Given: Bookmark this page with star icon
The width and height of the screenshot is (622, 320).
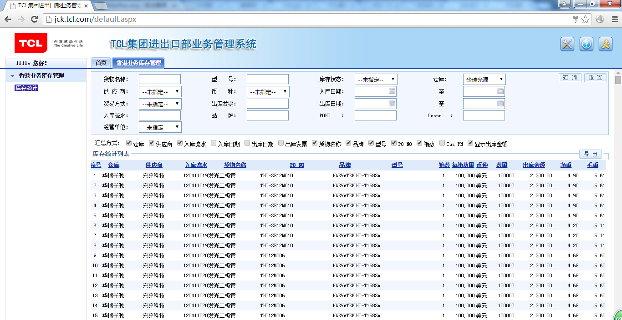Looking at the screenshot, I should (x=586, y=19).
